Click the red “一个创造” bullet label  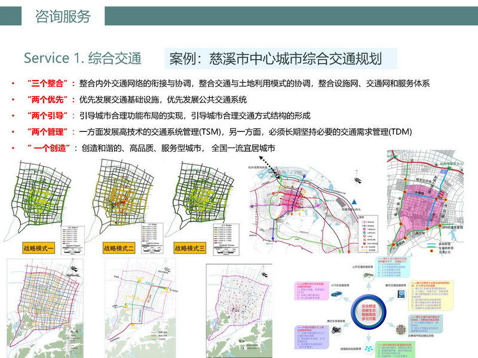coord(48,148)
